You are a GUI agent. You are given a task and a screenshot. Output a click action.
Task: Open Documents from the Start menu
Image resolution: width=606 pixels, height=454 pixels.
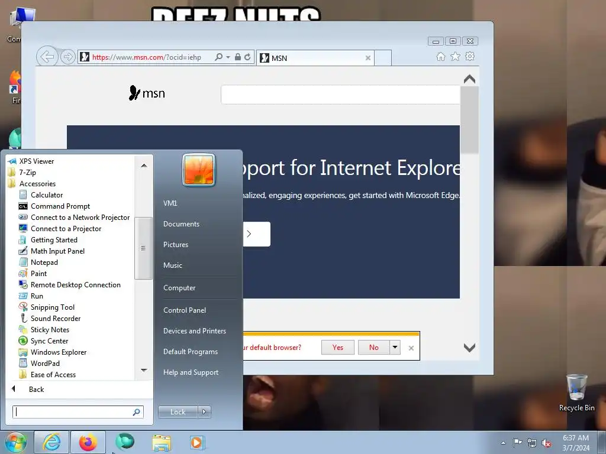[x=181, y=223]
